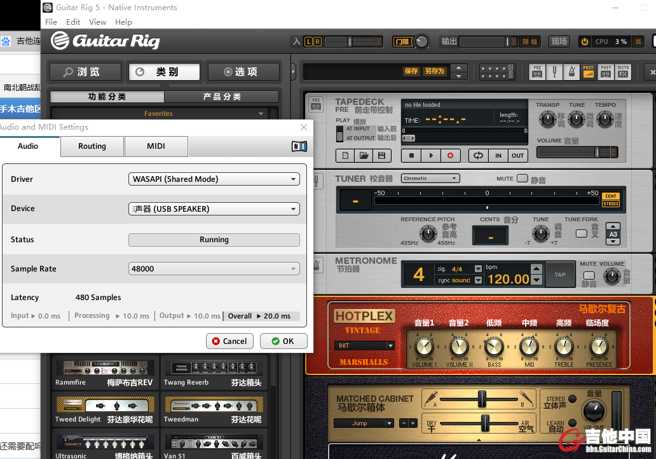Select CENT tuner display mode
656x459 pixels.
pos(611,196)
